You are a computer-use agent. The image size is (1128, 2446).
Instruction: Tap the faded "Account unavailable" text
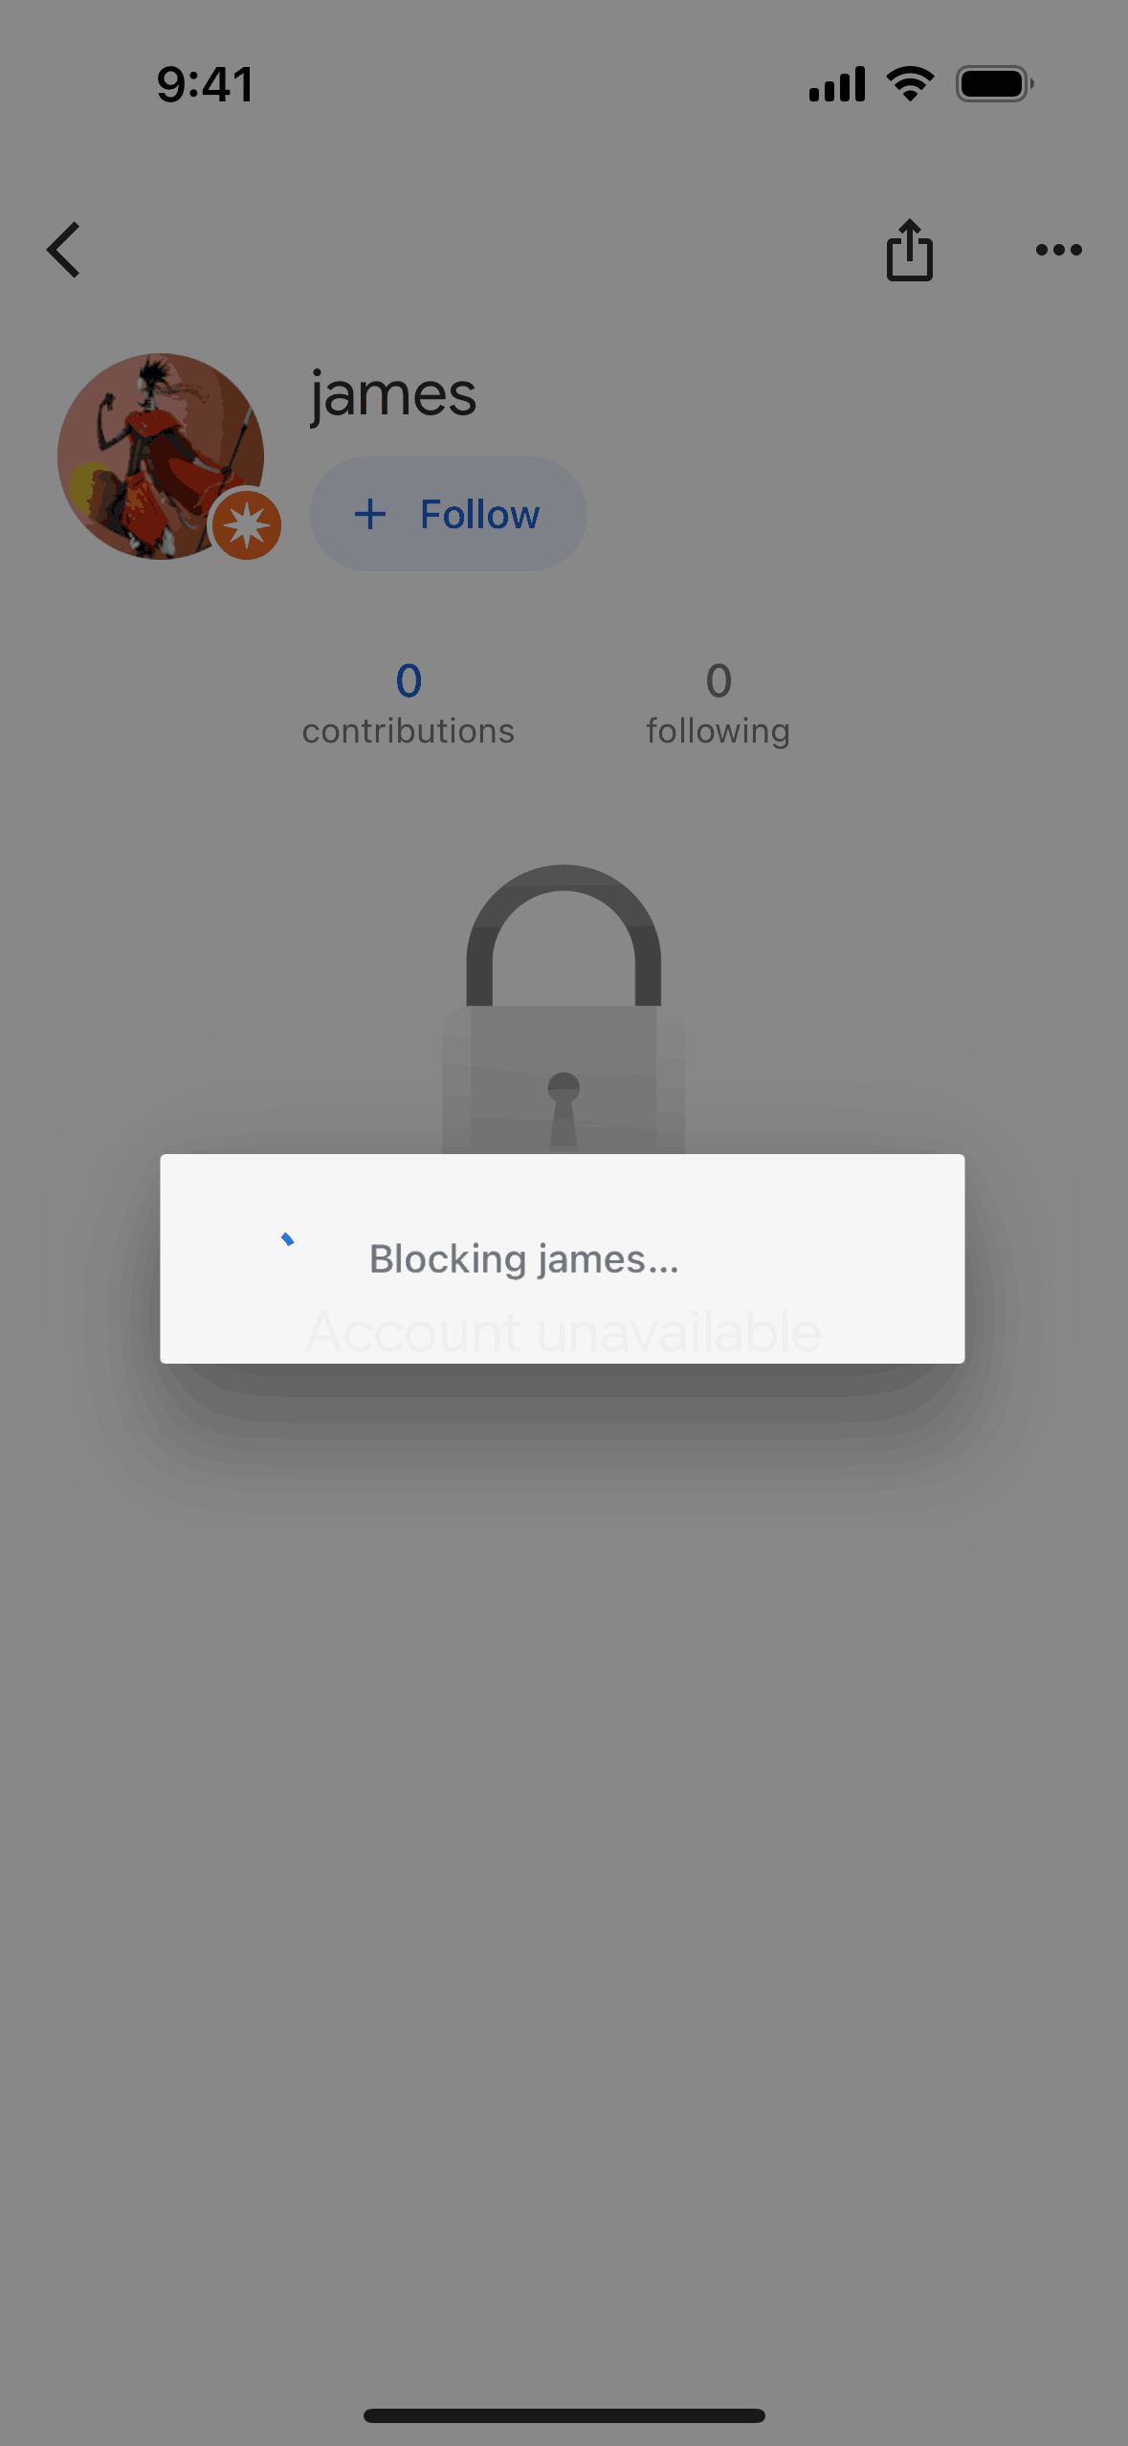[564, 1332]
